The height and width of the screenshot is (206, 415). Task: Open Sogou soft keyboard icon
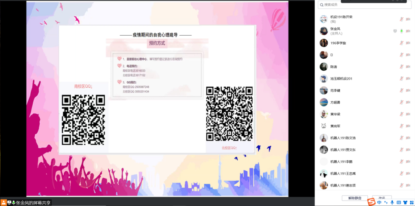click(x=398, y=203)
